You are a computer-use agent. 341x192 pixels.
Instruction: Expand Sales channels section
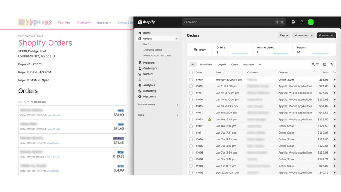tap(177, 105)
